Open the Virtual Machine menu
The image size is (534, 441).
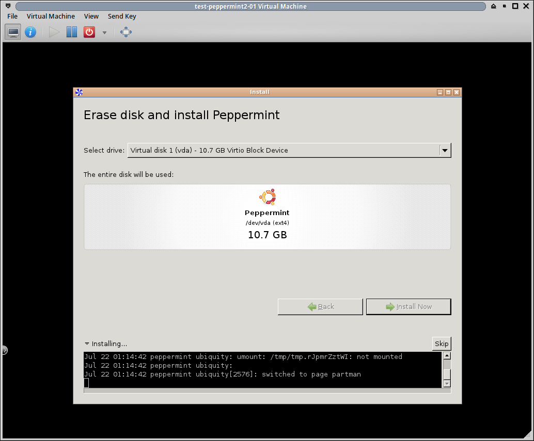[x=51, y=17]
